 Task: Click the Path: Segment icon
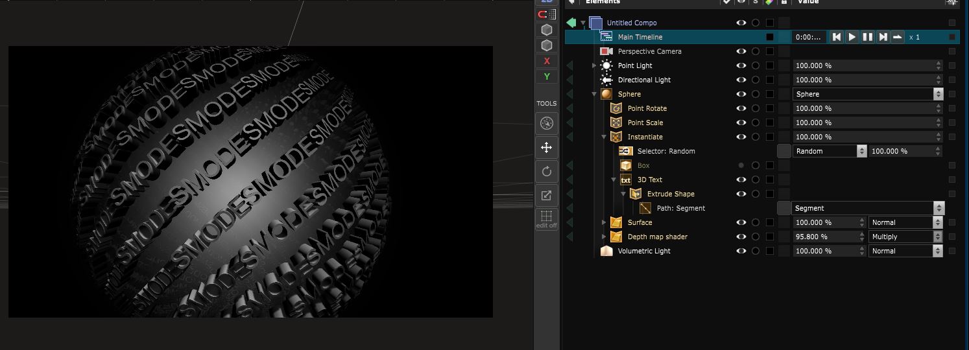[645, 208]
